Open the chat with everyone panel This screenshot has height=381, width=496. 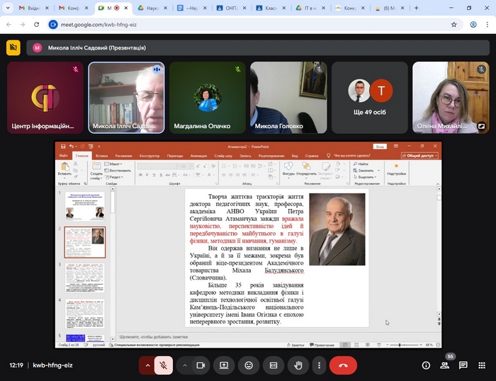pos(463,365)
